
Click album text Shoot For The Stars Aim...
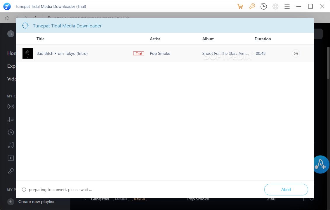tap(225, 53)
